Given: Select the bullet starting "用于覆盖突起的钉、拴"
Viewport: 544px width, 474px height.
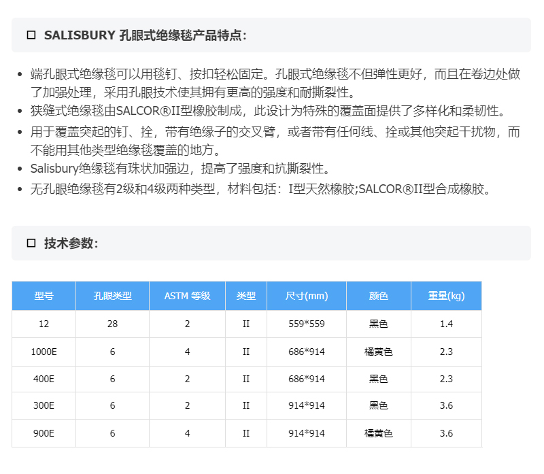Looking at the screenshot, I should click(x=275, y=141).
